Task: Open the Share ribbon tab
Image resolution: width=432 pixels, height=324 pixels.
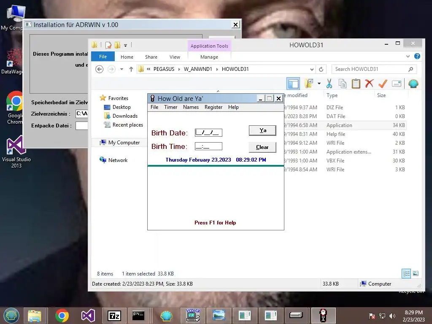Action: (x=151, y=57)
